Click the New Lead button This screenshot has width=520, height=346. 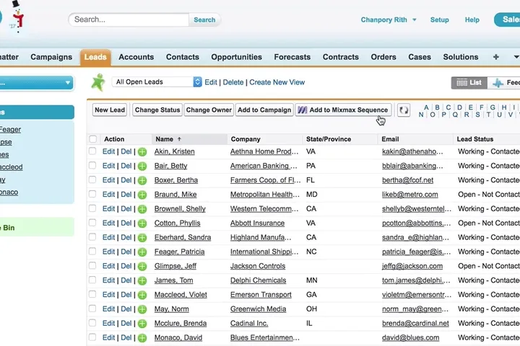pos(110,110)
